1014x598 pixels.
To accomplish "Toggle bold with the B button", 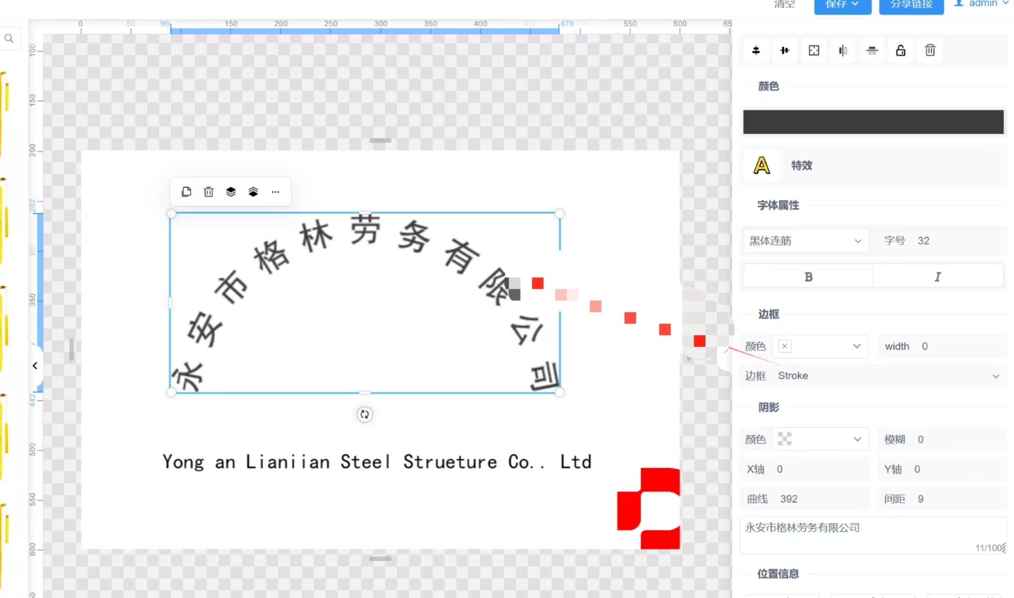I will point(808,277).
